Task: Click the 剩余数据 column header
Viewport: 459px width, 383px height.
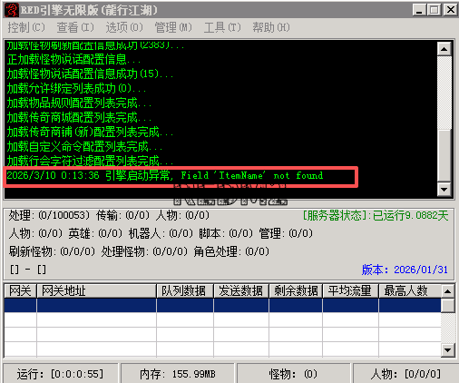Action: (296, 291)
